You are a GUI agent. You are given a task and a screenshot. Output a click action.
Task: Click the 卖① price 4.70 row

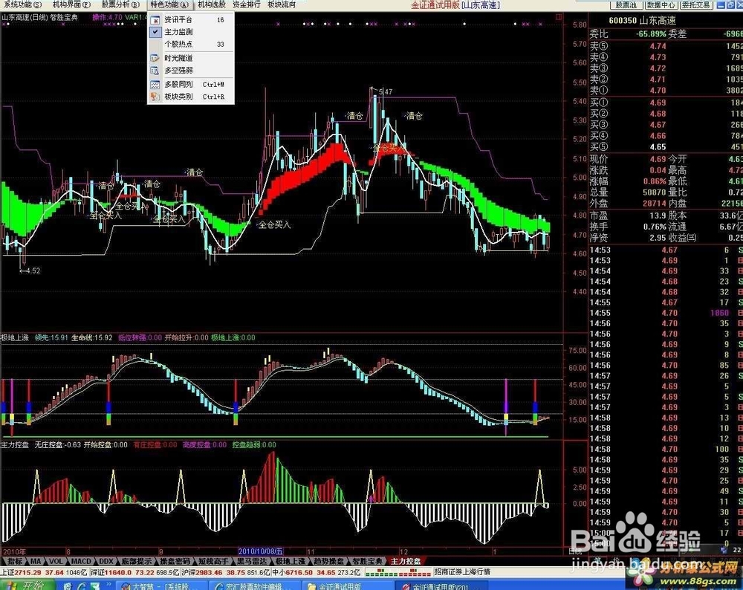[666, 90]
